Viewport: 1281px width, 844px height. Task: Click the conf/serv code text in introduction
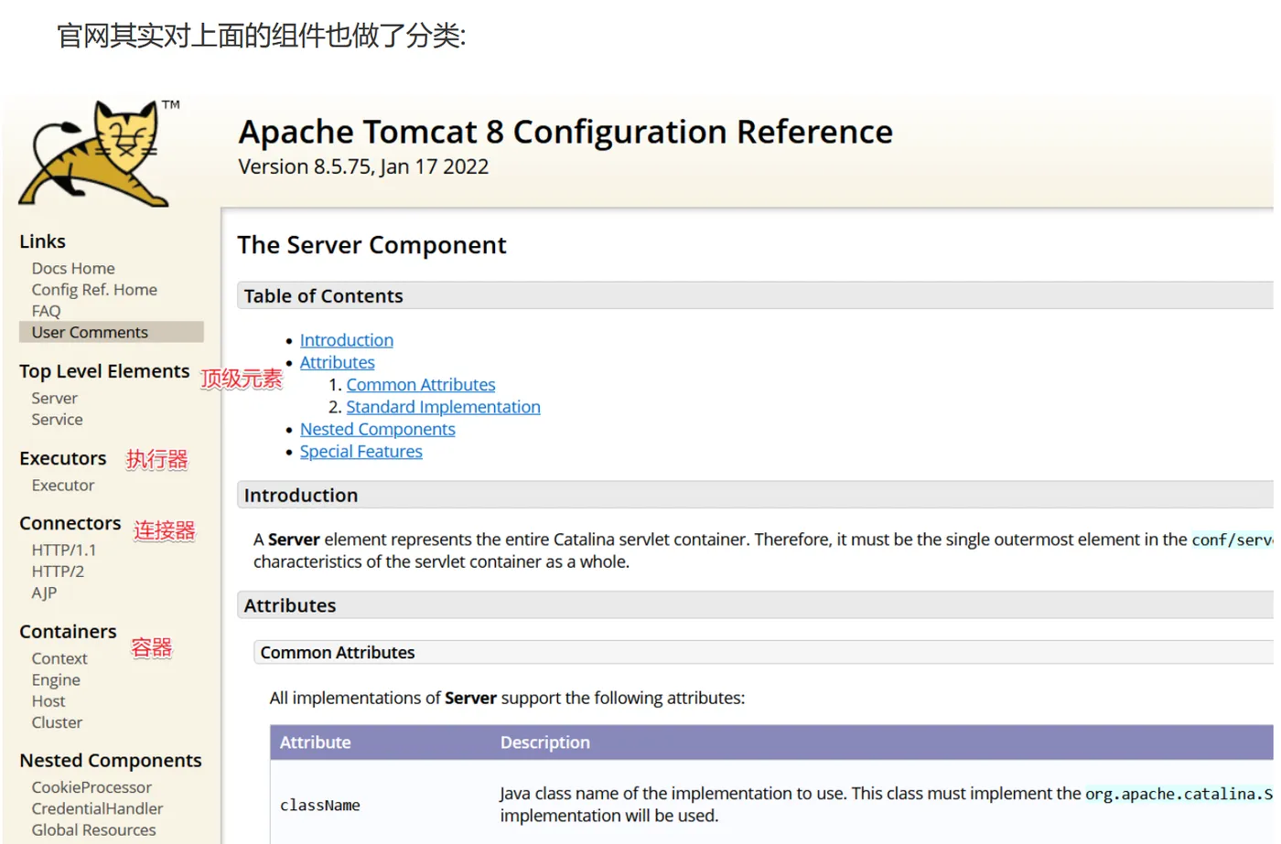pyautogui.click(x=1233, y=540)
